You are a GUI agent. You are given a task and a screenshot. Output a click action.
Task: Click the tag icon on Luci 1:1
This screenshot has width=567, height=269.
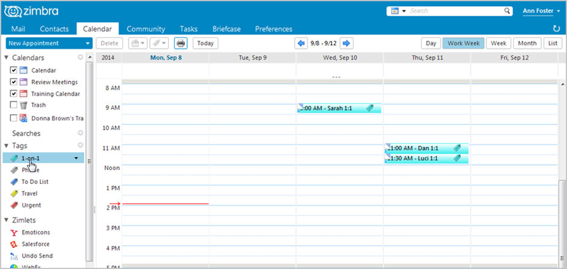point(457,158)
